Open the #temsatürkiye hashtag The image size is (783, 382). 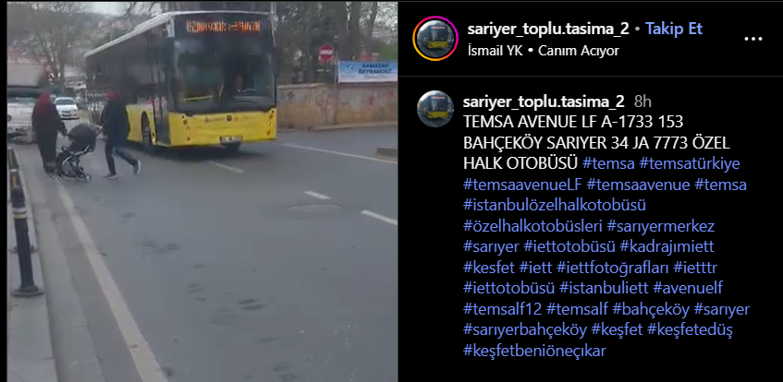point(690,163)
